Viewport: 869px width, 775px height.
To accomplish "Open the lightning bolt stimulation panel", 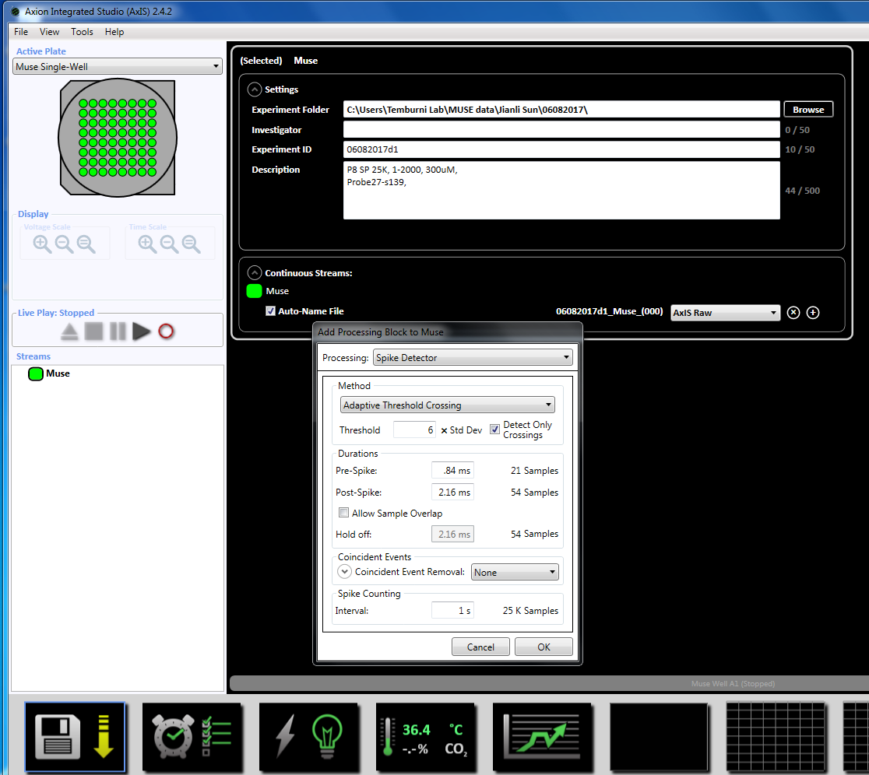I will point(308,737).
